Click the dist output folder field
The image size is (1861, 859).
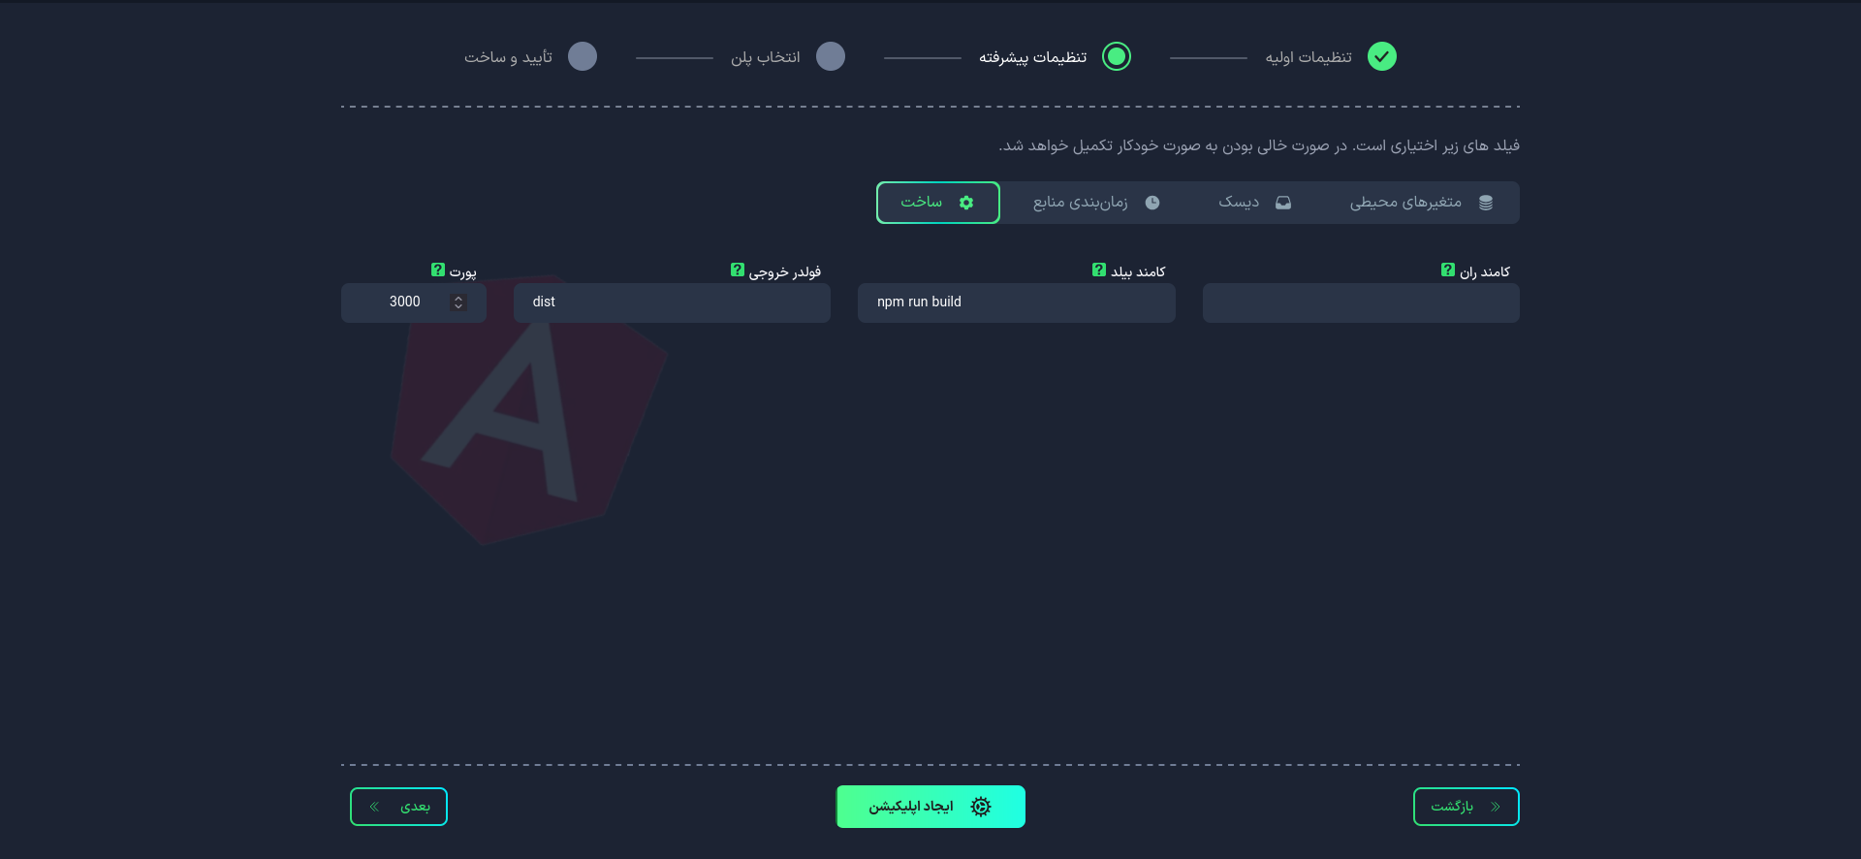[x=672, y=302]
